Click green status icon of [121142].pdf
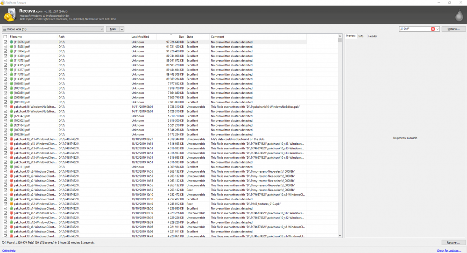 click(x=11, y=116)
